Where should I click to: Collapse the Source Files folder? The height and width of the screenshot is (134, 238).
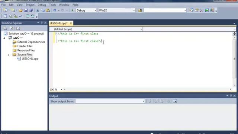[x=9, y=55]
